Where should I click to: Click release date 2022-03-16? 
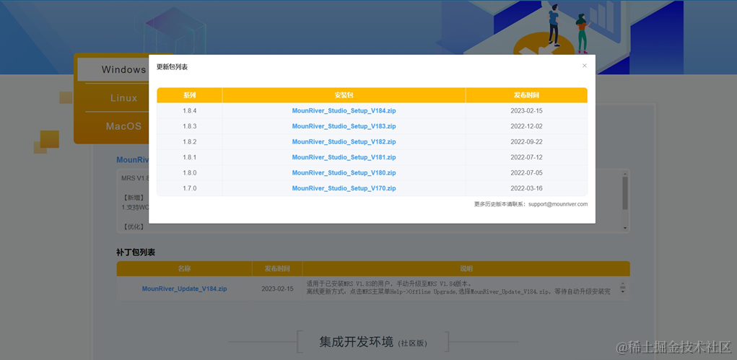click(526, 188)
